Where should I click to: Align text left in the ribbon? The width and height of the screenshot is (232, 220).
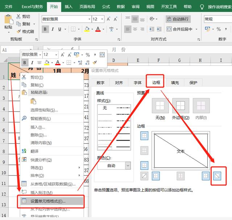pyautogui.click(x=128, y=29)
